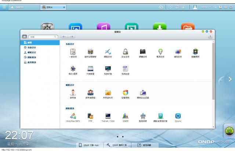
Task: Go to the next desktop page arrow
Action: coord(230,79)
